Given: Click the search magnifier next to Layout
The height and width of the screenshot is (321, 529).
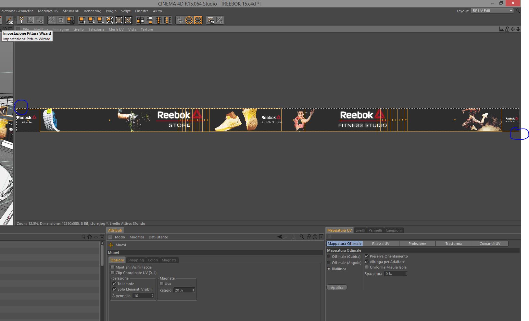Looking at the screenshot, I should pos(518,11).
